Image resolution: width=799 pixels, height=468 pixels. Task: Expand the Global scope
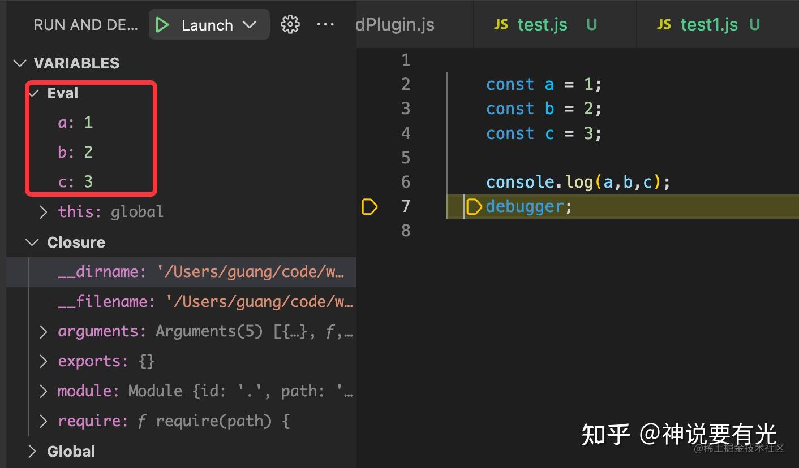(x=32, y=450)
